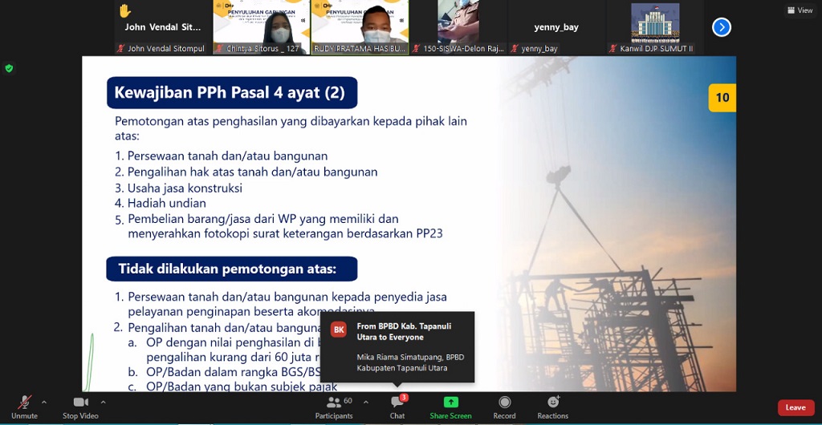This screenshot has height=425, width=822.
Task: Expand audio options caret beside Unmute
Action: pos(43,402)
